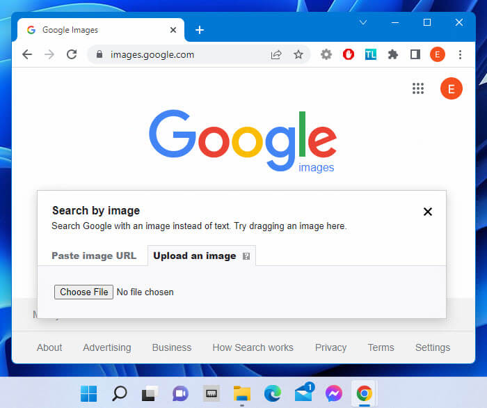Open the Extensions puzzle piece menu
The width and height of the screenshot is (487, 408).
tap(393, 55)
